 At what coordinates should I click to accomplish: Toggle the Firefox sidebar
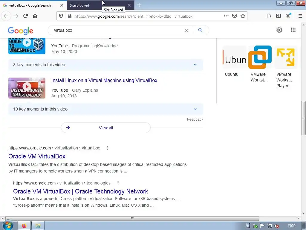tap(279, 16)
